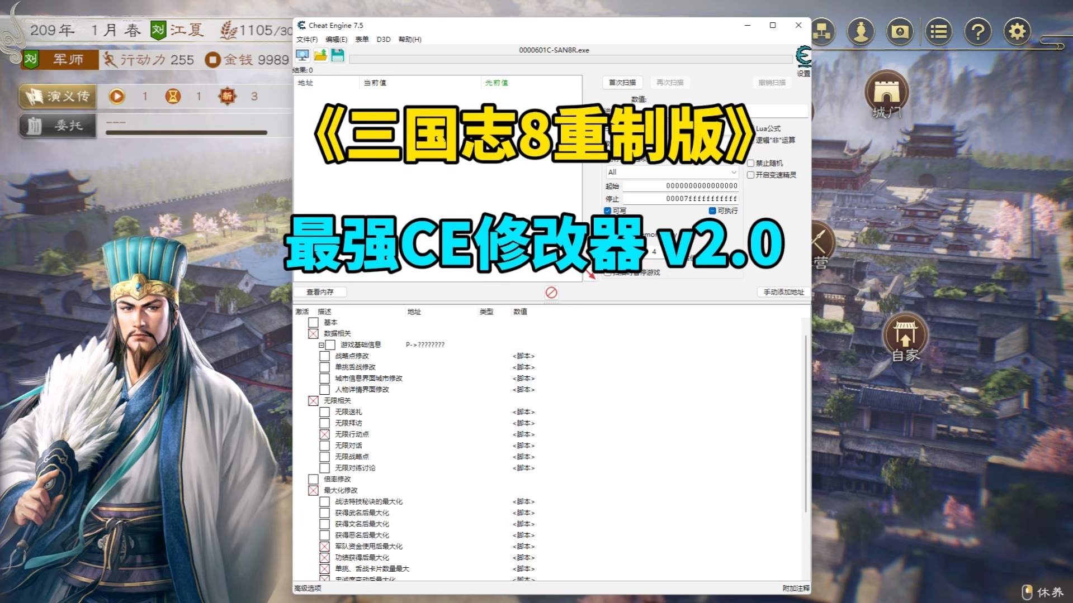Toggle the 可执行 memory checkbox
1073x603 pixels.
pyautogui.click(x=712, y=210)
